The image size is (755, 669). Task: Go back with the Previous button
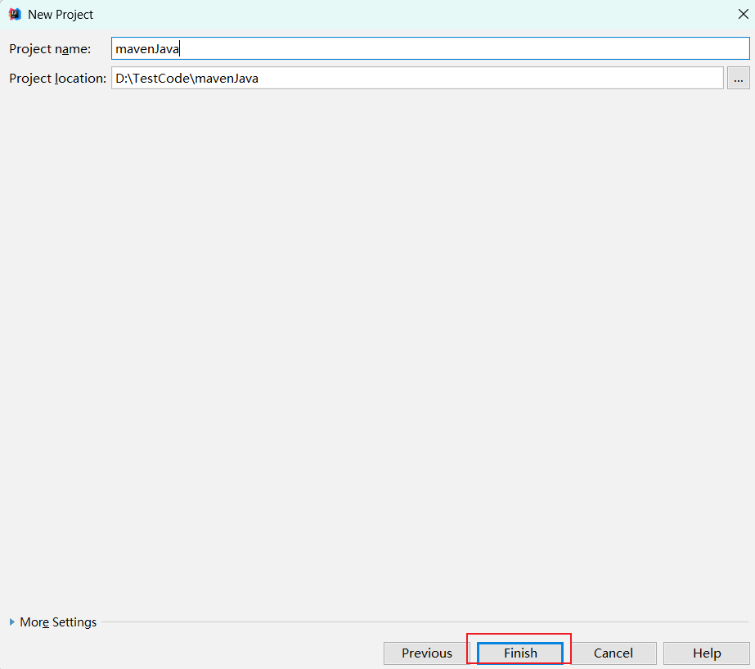coord(427,653)
